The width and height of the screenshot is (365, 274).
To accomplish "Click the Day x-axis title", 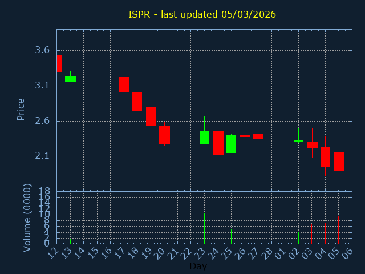I will pos(198,266).
